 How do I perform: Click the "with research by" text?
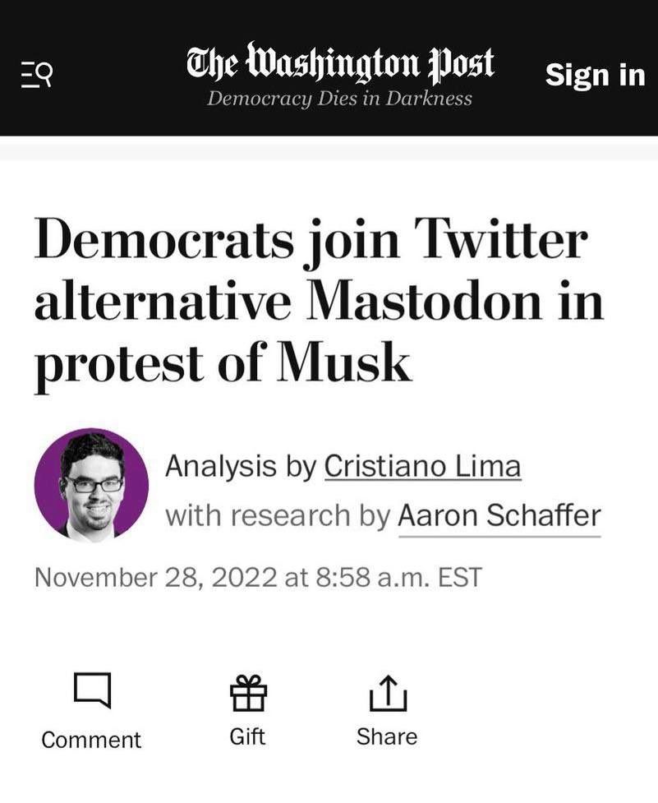[278, 515]
